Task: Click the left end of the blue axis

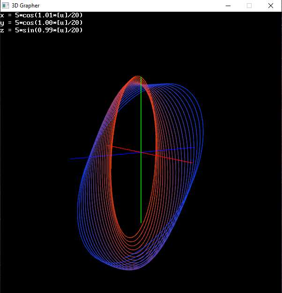Action: pyautogui.click(x=71, y=158)
